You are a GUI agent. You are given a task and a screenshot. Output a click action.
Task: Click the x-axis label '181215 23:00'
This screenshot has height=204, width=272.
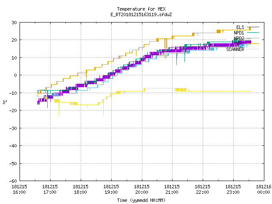pos(233,189)
